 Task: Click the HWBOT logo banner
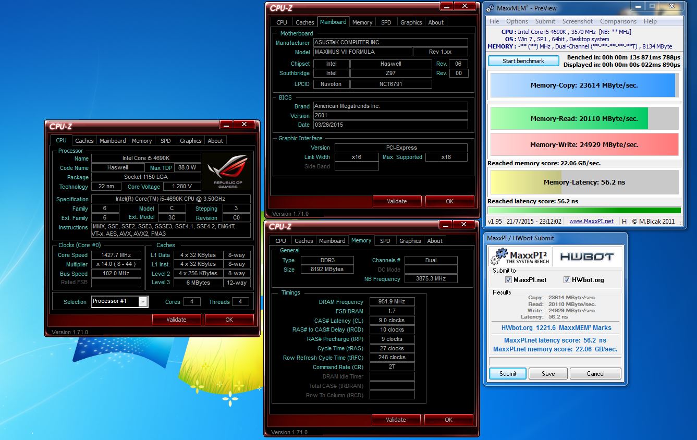(x=586, y=256)
